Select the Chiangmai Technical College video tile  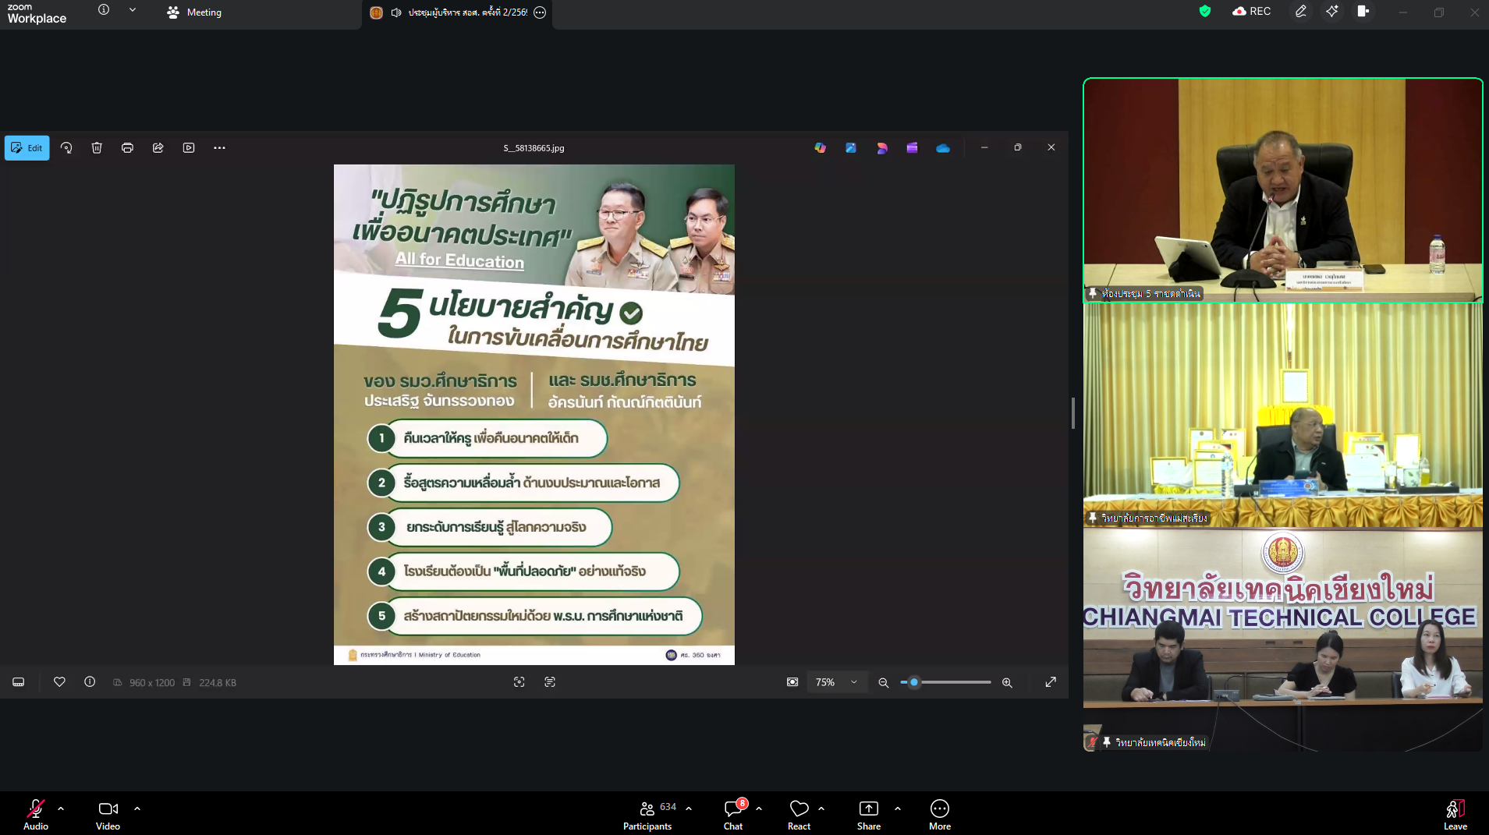pyautogui.click(x=1282, y=639)
